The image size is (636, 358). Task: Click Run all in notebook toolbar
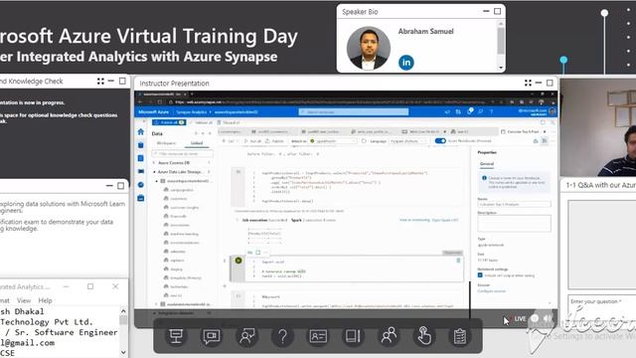252,141
